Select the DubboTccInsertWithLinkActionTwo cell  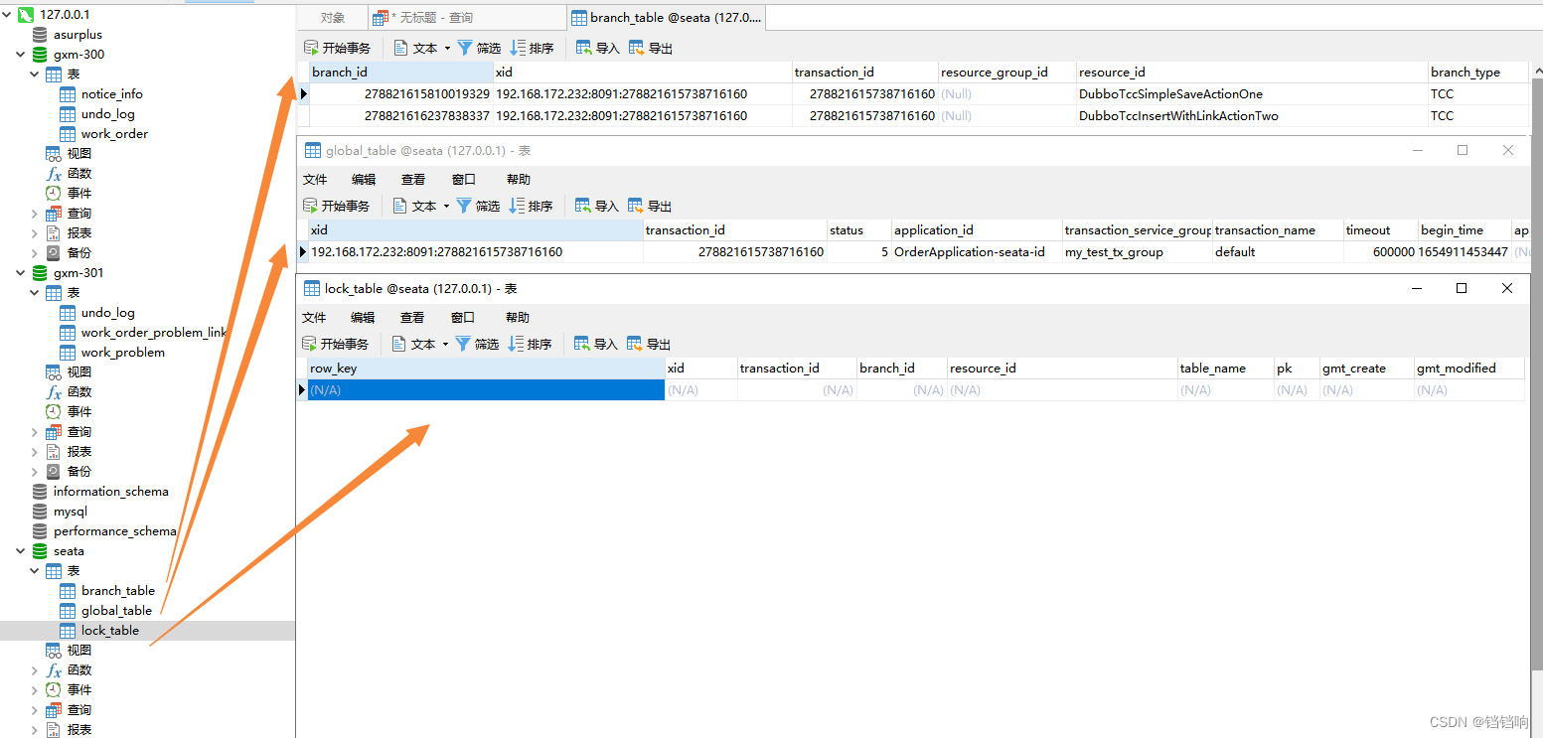point(1252,116)
